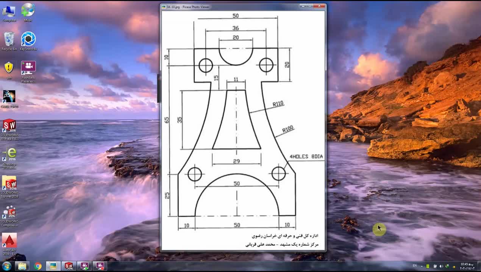Viewport: 481px width, 272px height.
Task: Click the taskbar clock and date
Action: click(467, 266)
